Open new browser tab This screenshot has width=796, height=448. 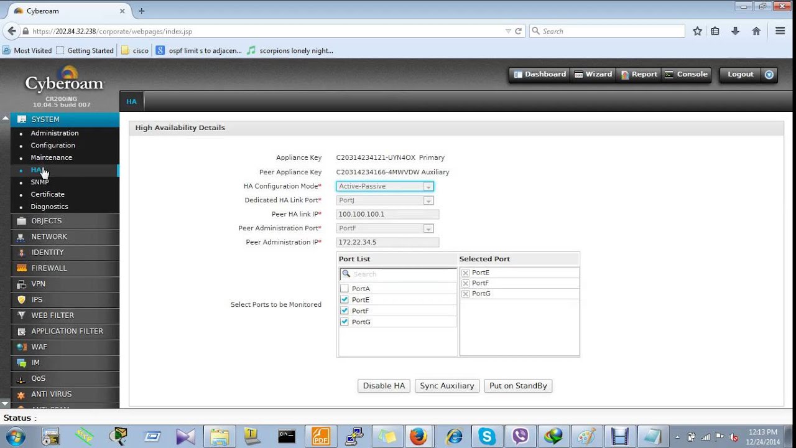pyautogui.click(x=141, y=11)
